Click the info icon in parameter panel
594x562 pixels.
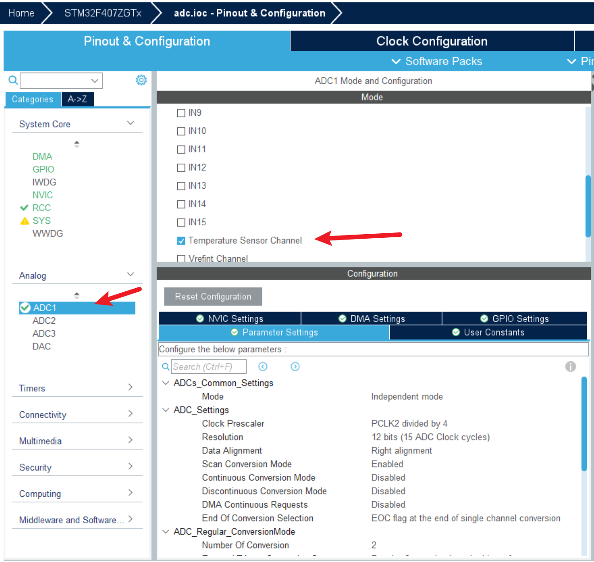click(x=571, y=367)
